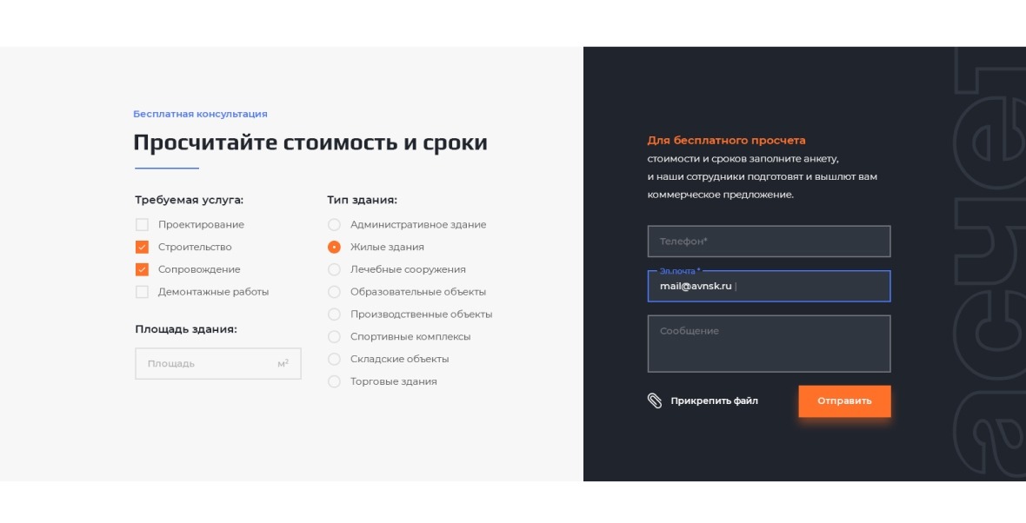Check the Проектирование checkbox

pyautogui.click(x=142, y=224)
